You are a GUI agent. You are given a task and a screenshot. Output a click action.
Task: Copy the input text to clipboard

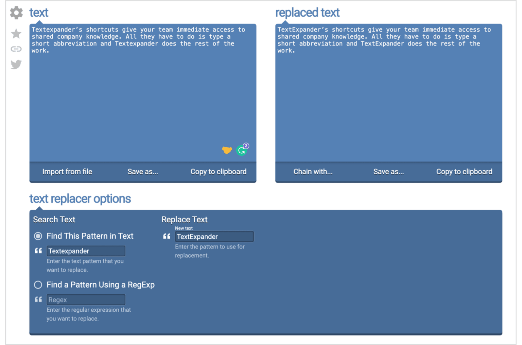218,172
